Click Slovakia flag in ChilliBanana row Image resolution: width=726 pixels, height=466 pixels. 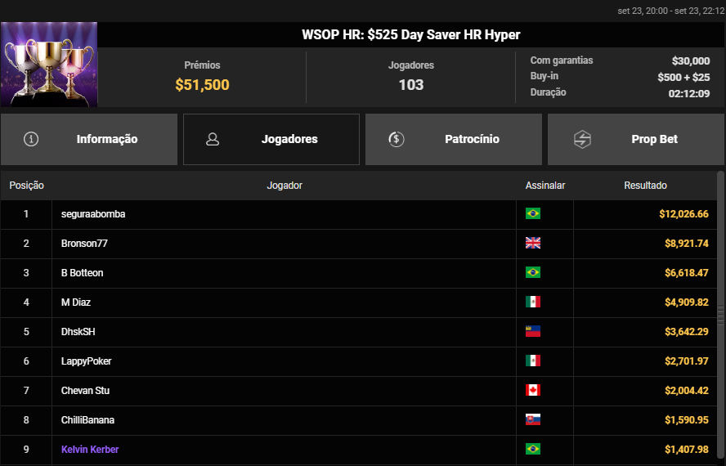point(533,419)
